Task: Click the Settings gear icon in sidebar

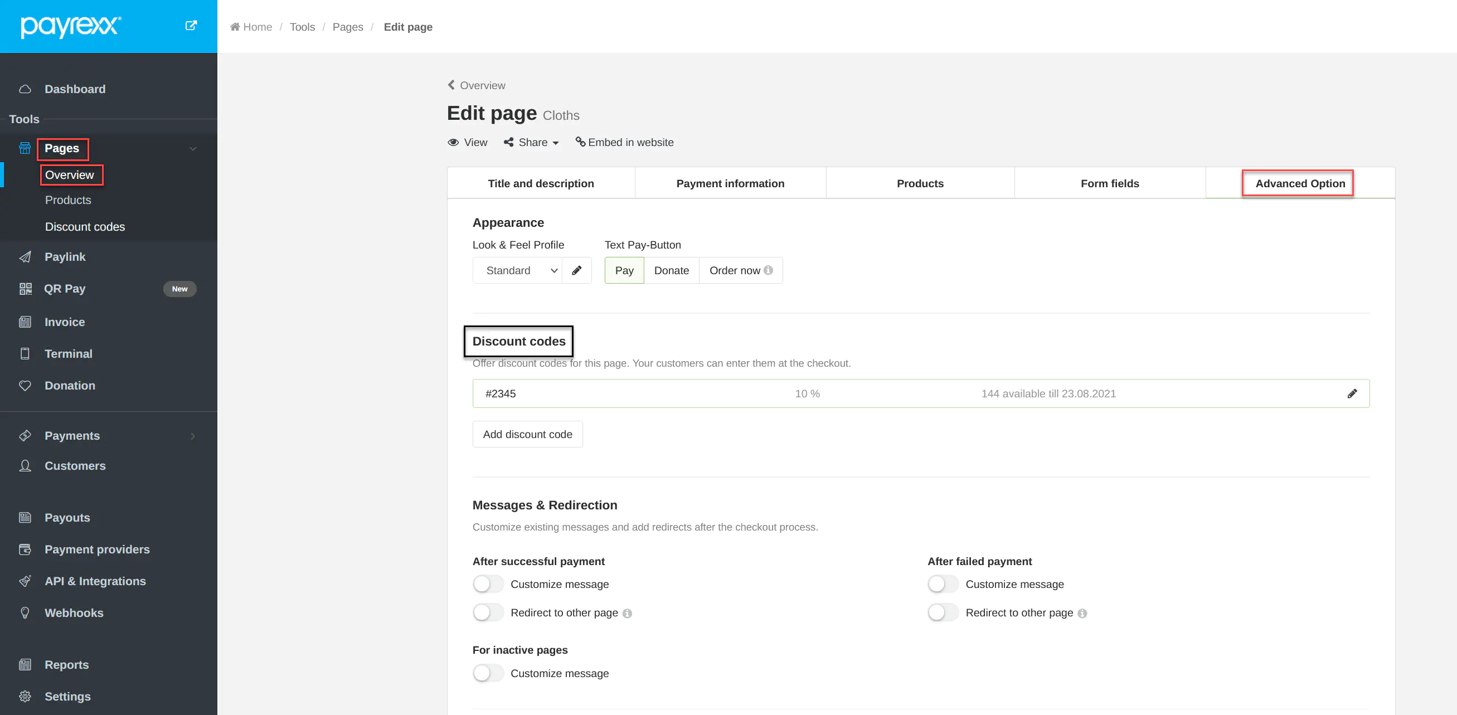Action: click(x=25, y=697)
